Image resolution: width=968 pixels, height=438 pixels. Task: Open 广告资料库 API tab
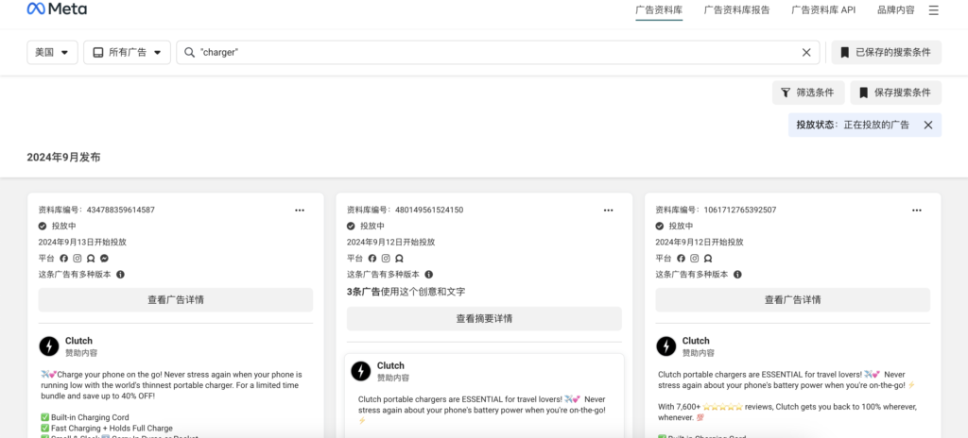[x=823, y=9]
